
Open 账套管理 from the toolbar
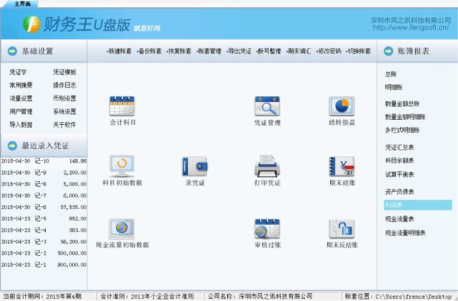click(x=209, y=51)
